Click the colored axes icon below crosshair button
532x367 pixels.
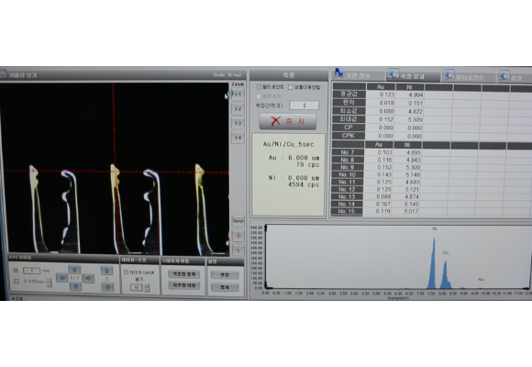click(x=238, y=250)
